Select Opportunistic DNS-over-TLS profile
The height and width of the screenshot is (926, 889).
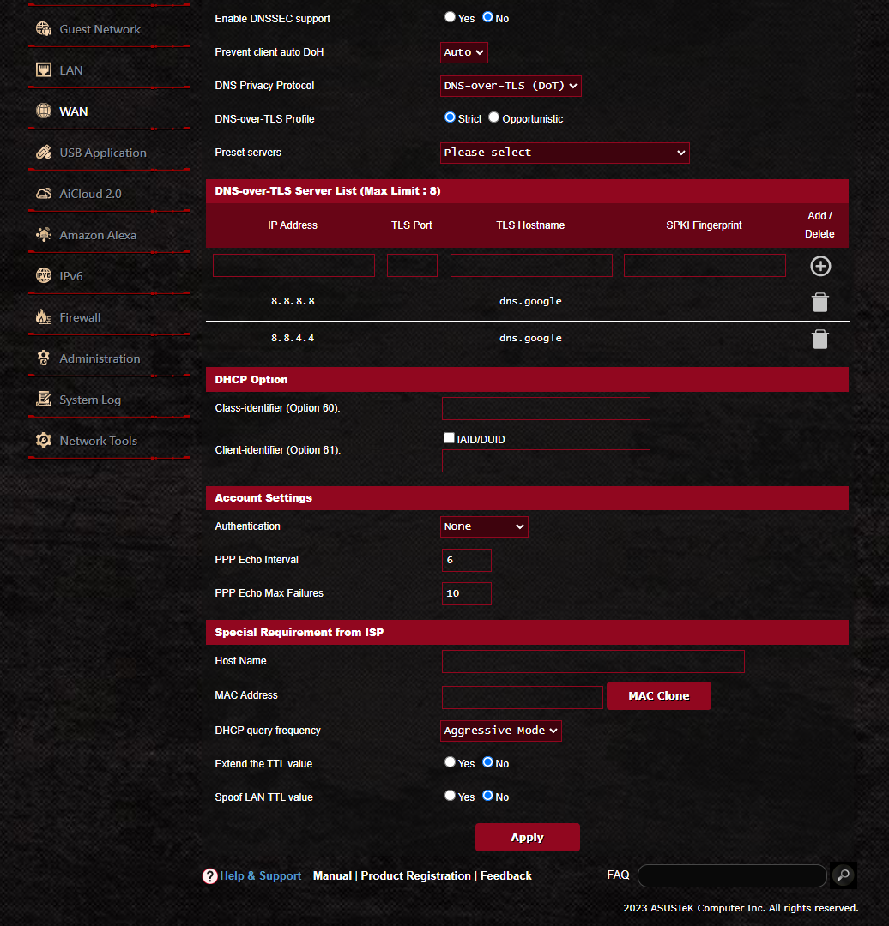(x=493, y=117)
